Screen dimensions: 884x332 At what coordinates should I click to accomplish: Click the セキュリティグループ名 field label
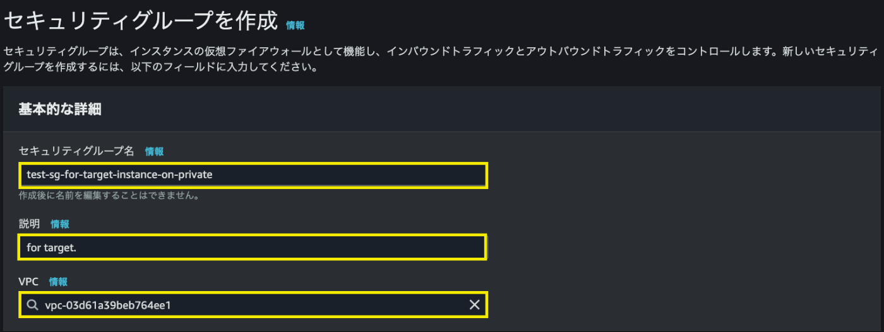pos(76,151)
